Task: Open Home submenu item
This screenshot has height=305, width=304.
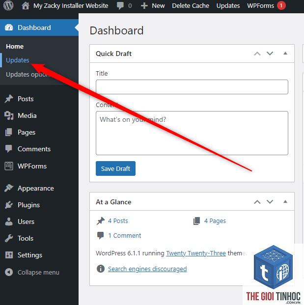Action: [15, 47]
